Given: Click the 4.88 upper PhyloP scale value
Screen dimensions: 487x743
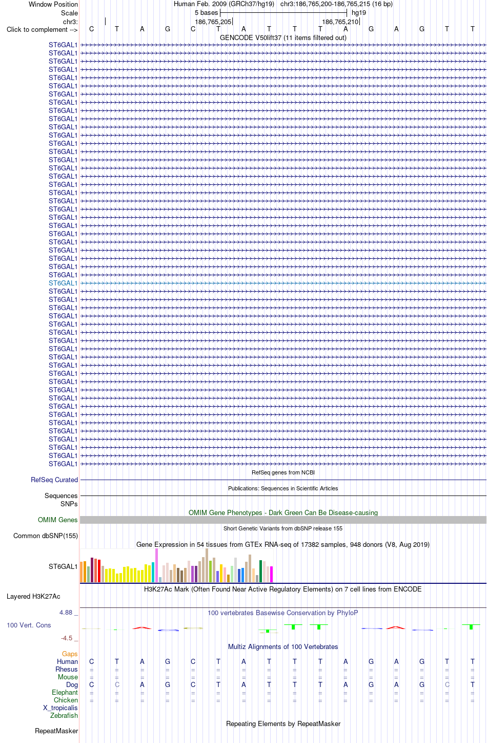Looking at the screenshot, I should point(66,612).
